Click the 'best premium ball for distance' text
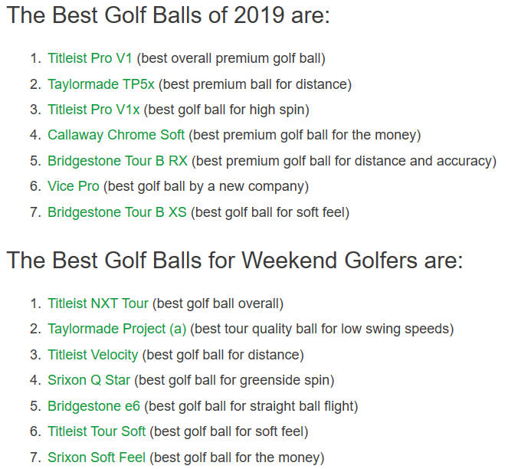 pyautogui.click(x=255, y=84)
